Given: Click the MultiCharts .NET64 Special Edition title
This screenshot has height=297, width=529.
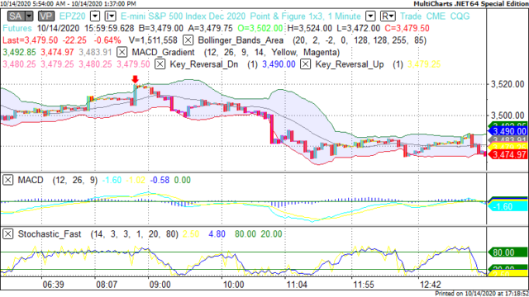Looking at the screenshot, I should click(471, 3).
